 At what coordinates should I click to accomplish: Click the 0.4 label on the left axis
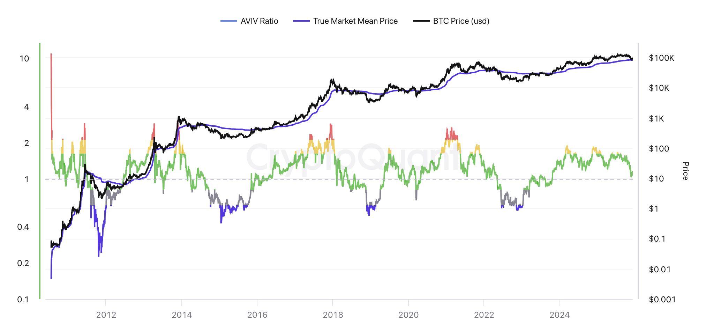(x=23, y=227)
